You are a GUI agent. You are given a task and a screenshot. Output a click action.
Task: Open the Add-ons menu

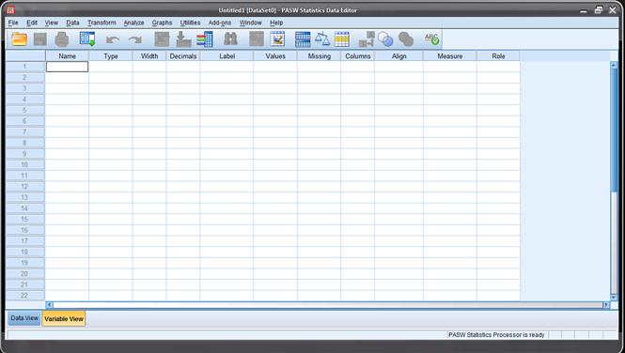(220, 23)
